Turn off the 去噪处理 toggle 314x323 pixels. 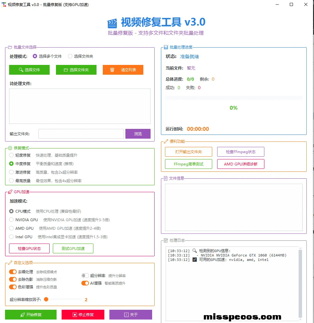point(13,272)
